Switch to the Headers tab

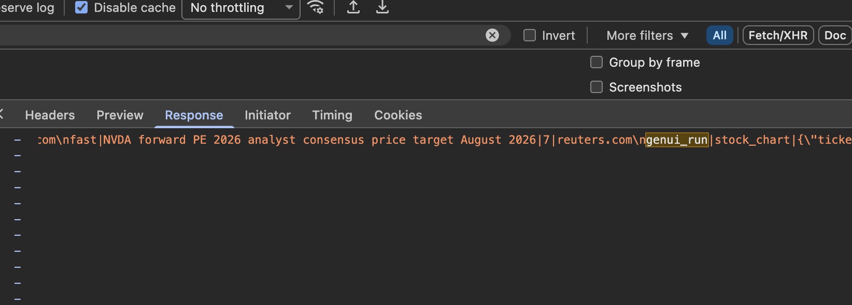click(x=50, y=115)
